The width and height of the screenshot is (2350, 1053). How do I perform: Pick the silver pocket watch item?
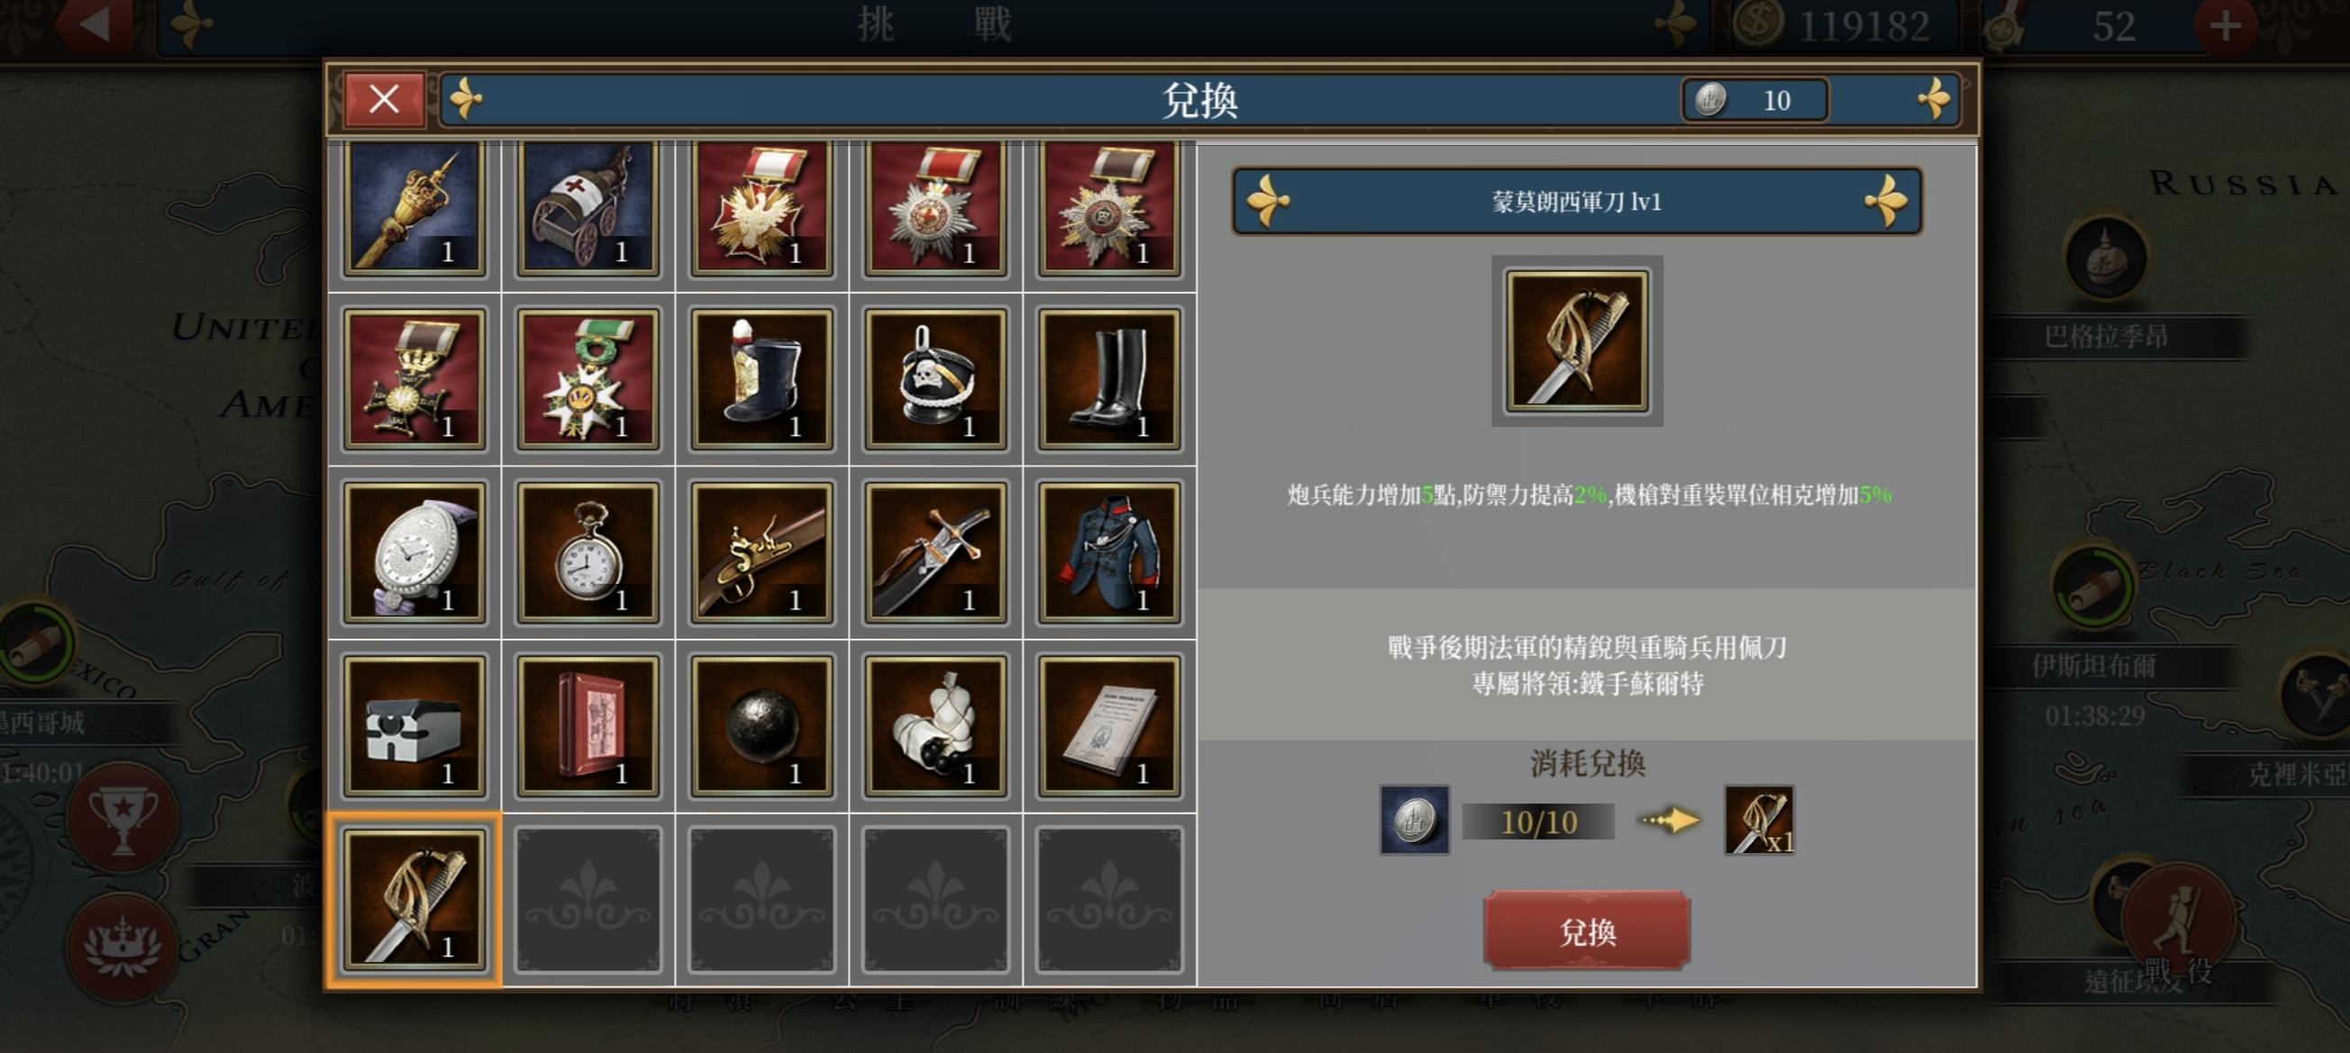tap(587, 552)
